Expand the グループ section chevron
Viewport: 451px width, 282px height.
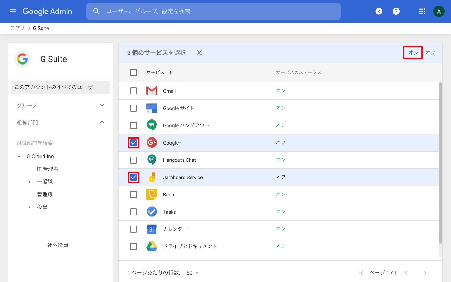pyautogui.click(x=102, y=105)
